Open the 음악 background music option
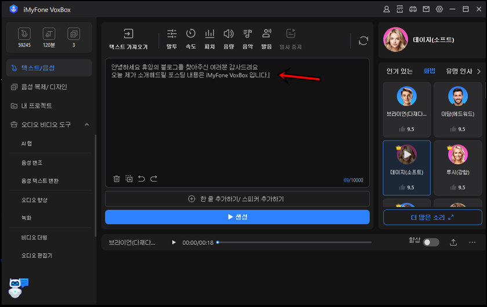487x307 pixels. tap(248, 38)
